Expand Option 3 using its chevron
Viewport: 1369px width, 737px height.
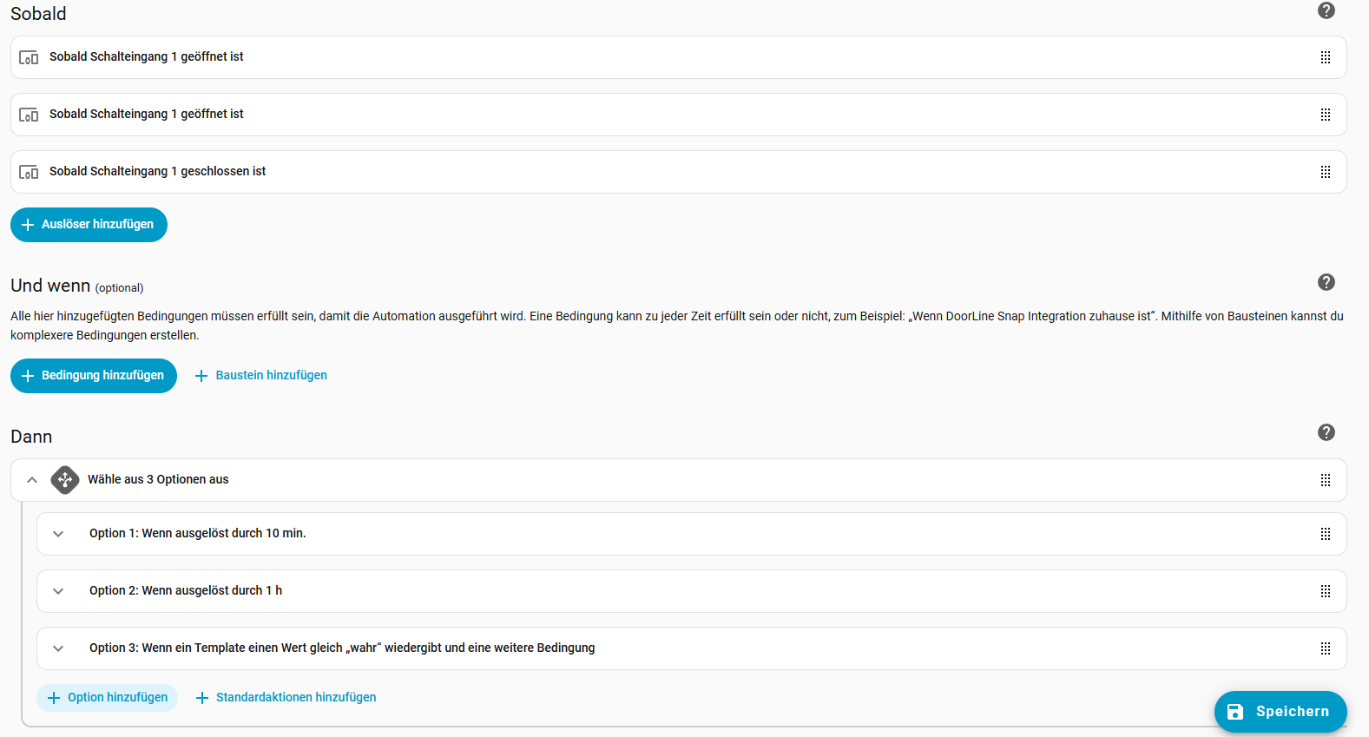[58, 648]
